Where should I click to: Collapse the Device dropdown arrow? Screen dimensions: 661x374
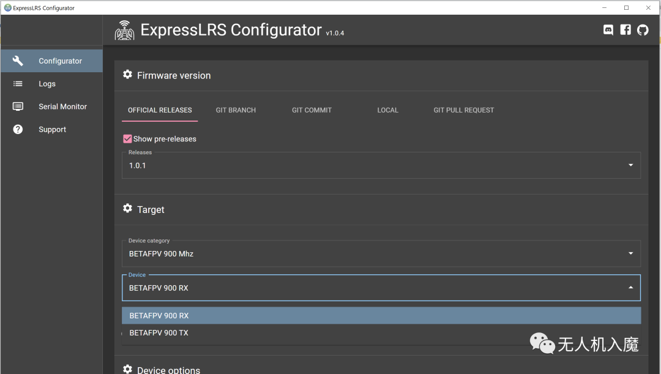coord(631,288)
